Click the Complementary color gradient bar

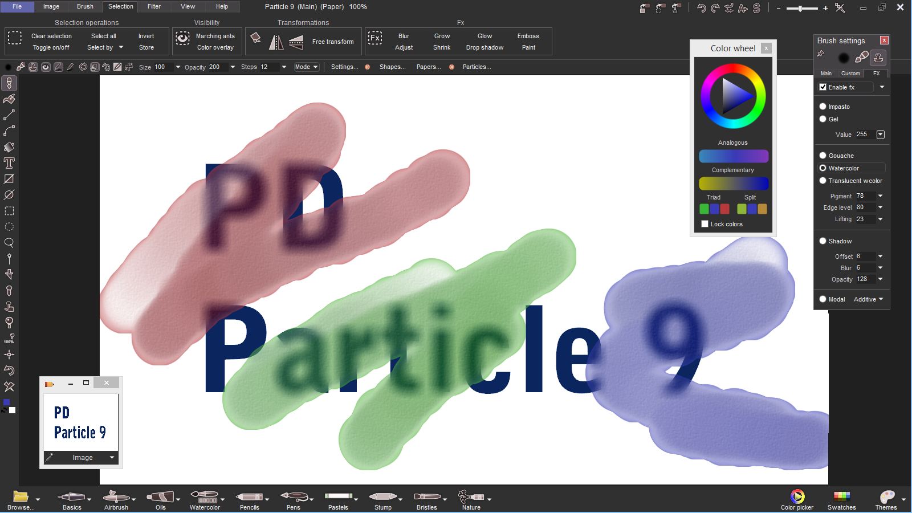coord(733,184)
